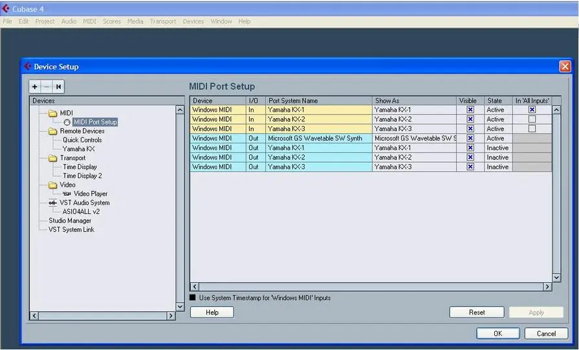This screenshot has width=579, height=350.
Task: Click the Apply button
Action: point(536,313)
